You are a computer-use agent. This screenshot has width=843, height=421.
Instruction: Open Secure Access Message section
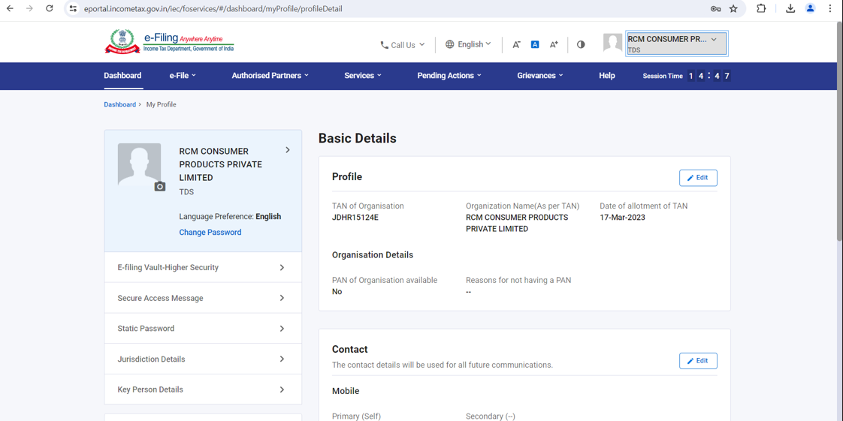click(203, 298)
